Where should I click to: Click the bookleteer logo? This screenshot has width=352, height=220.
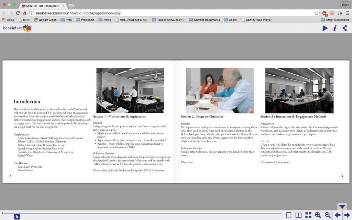click(17, 28)
